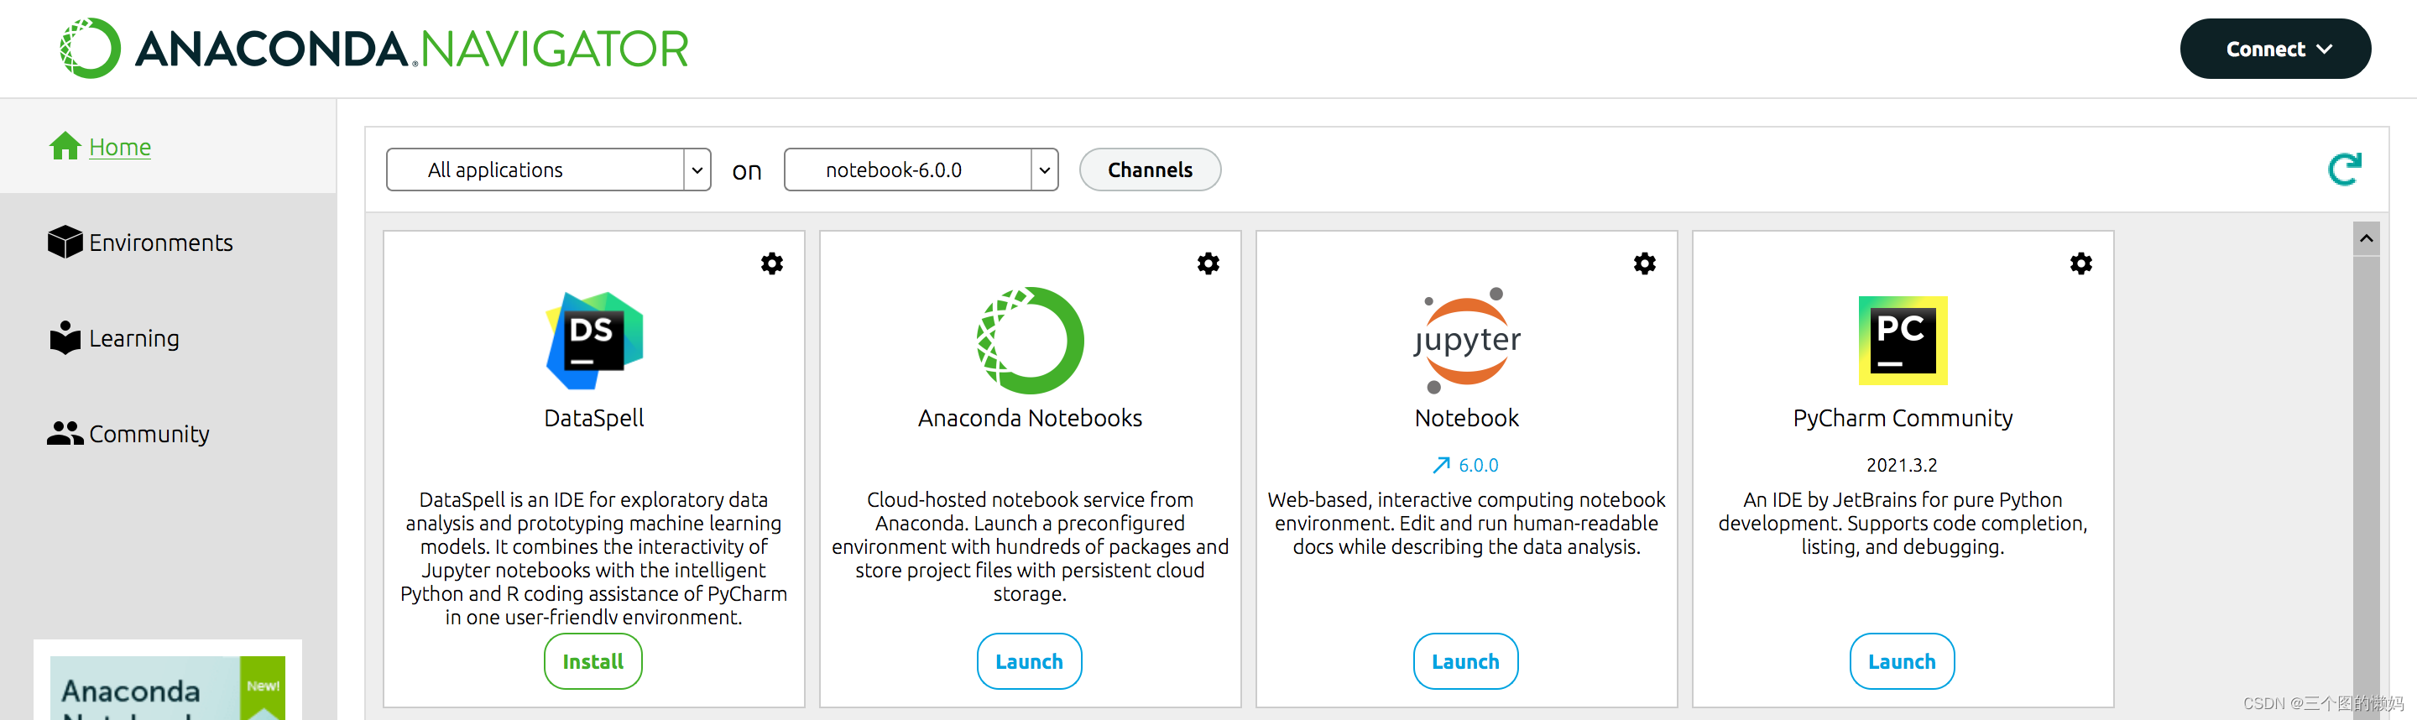The height and width of the screenshot is (720, 2417).
Task: Open the All applications filter dropdown
Action: (x=548, y=170)
